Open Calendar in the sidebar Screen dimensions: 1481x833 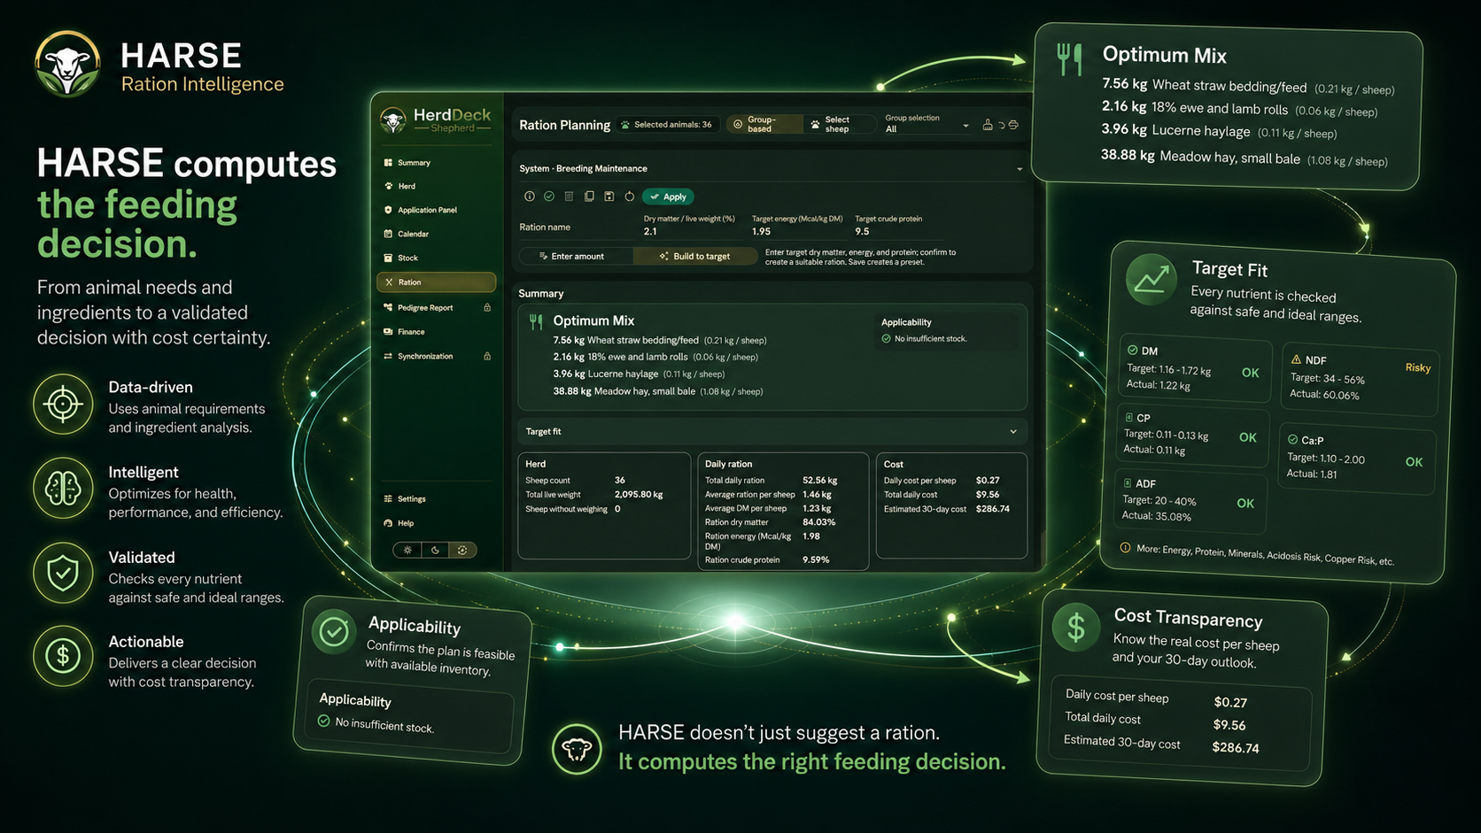point(436,234)
